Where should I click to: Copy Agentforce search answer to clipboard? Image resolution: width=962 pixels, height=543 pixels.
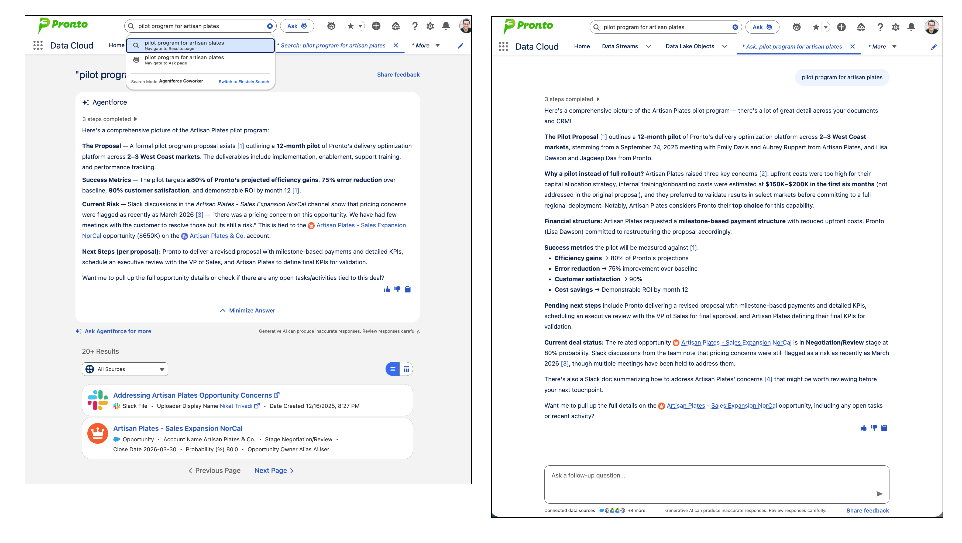click(x=407, y=289)
